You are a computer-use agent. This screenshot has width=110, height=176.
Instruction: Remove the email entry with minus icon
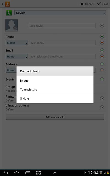pyautogui.click(x=102, y=56)
